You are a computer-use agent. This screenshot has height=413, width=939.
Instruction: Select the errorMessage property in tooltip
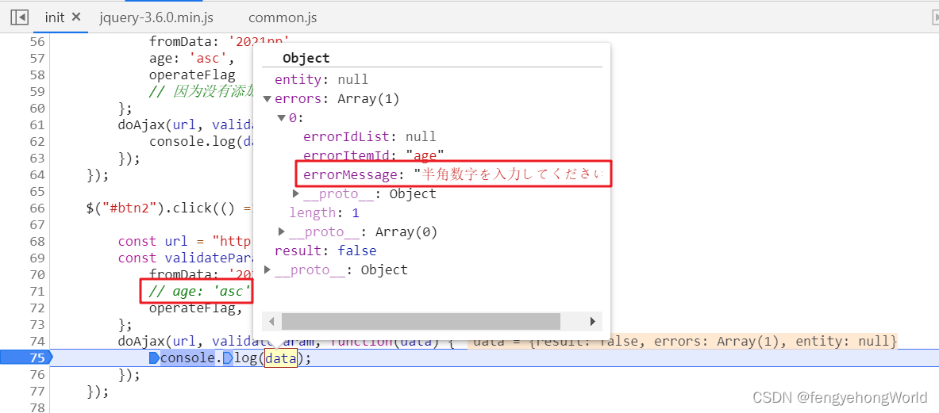(453, 174)
